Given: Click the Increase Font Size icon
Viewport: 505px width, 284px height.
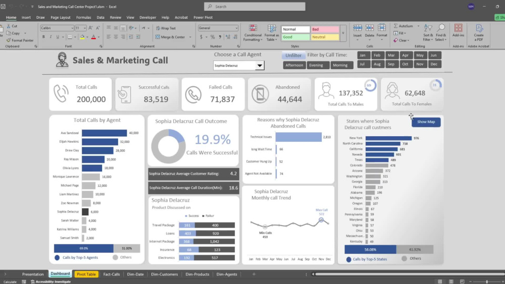Looking at the screenshot, I should click(x=91, y=28).
